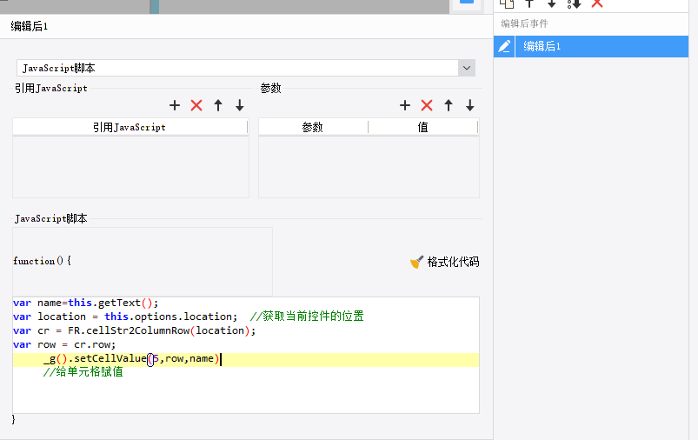This screenshot has width=698, height=440.
Task: Click the 参数 column header
Action: click(x=313, y=127)
